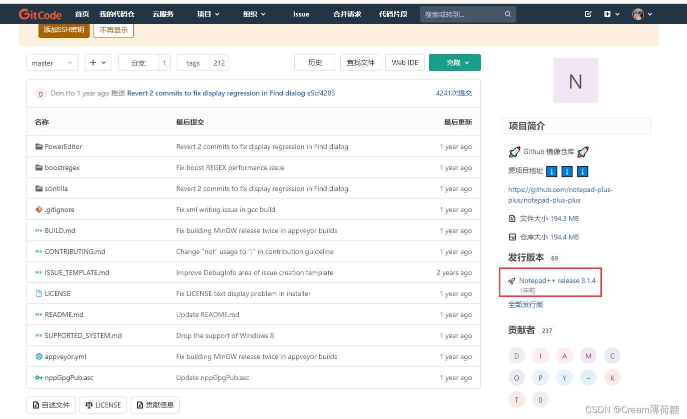Open the github.com/notepad-plus-plus link
Viewport: 687px width, 419px height.
pyautogui.click(x=560, y=195)
